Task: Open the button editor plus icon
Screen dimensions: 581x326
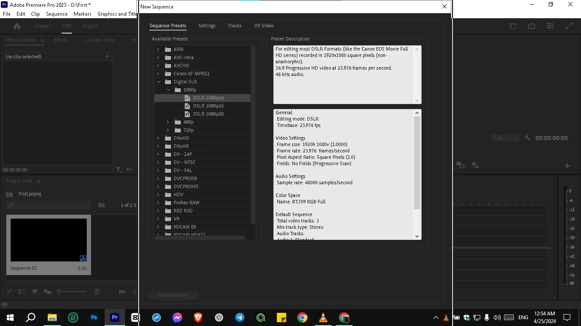Action: coord(567,166)
